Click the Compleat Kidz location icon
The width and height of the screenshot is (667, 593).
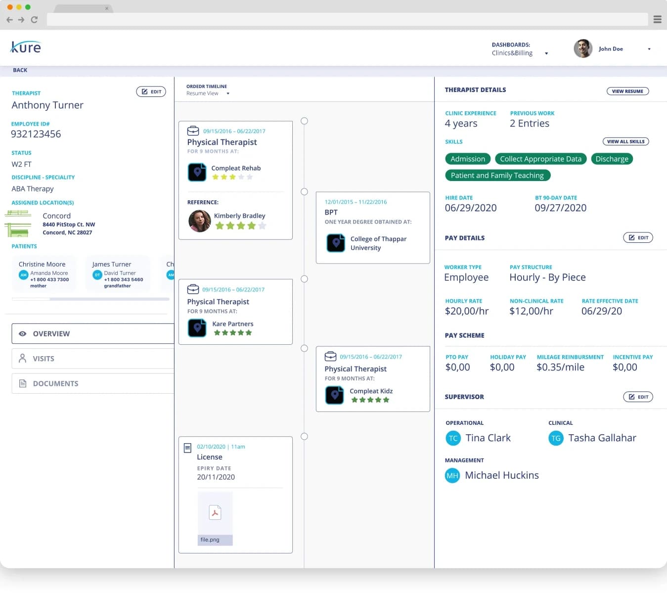point(334,395)
